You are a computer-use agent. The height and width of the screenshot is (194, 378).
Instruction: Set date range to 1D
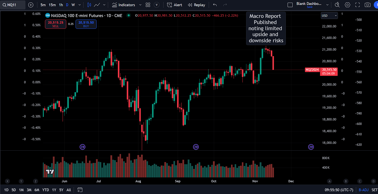(x=6, y=190)
